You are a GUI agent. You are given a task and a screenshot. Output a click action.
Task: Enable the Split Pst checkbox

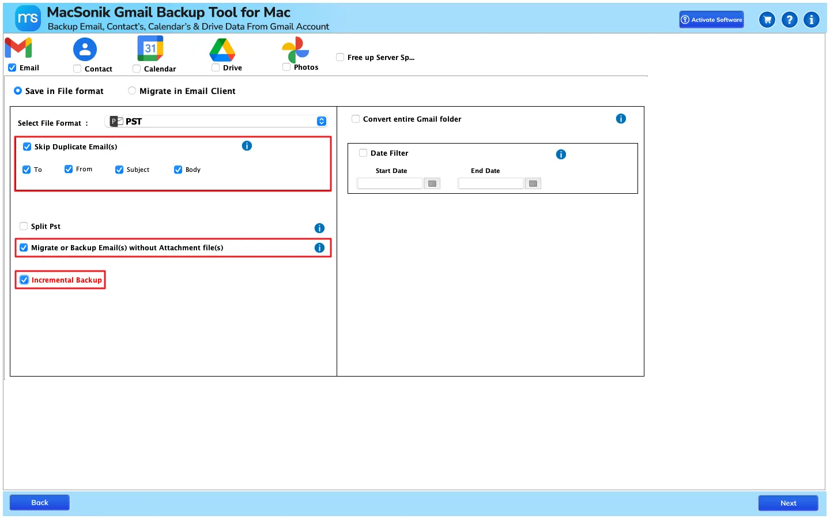pyautogui.click(x=24, y=226)
